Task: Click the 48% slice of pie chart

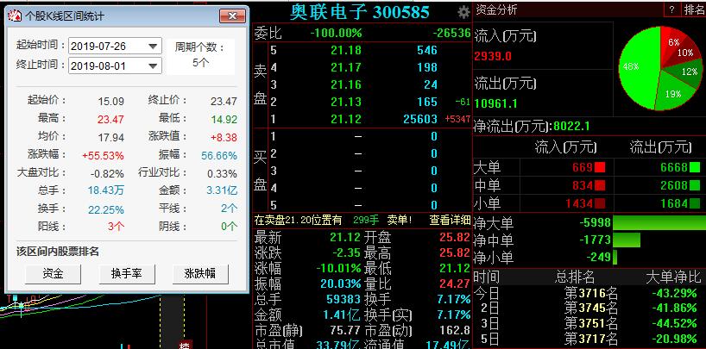Action: point(636,67)
